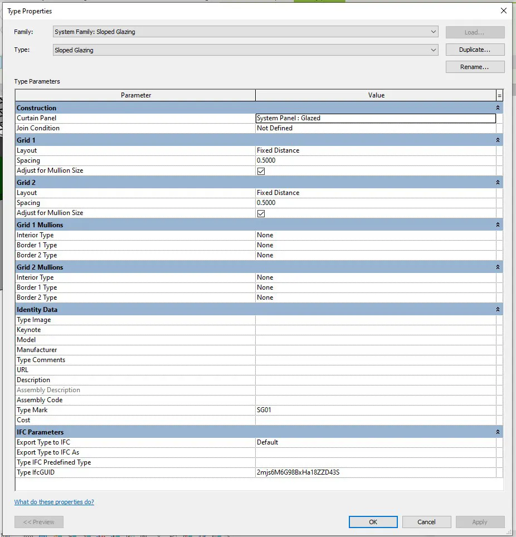Select Grid 1 Mullions Border 1 Type value
This screenshot has width=516, height=537.
pos(376,245)
